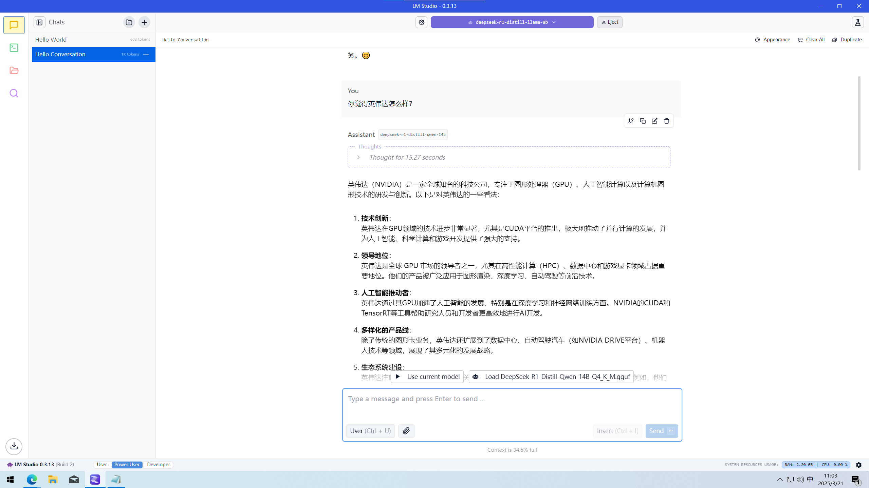869x488 pixels.
Task: Click the Insert button
Action: (x=617, y=431)
